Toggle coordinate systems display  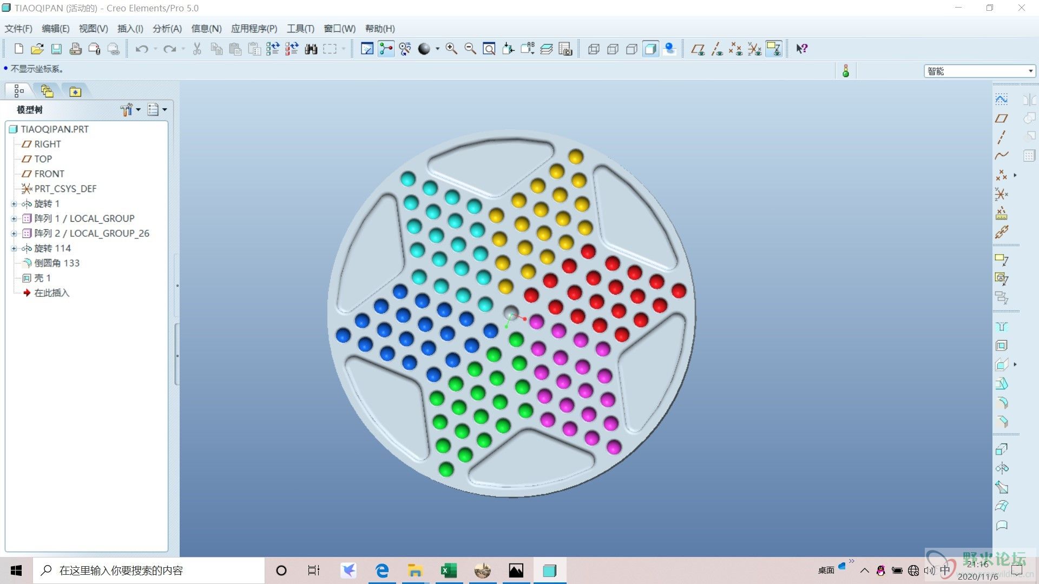point(754,49)
